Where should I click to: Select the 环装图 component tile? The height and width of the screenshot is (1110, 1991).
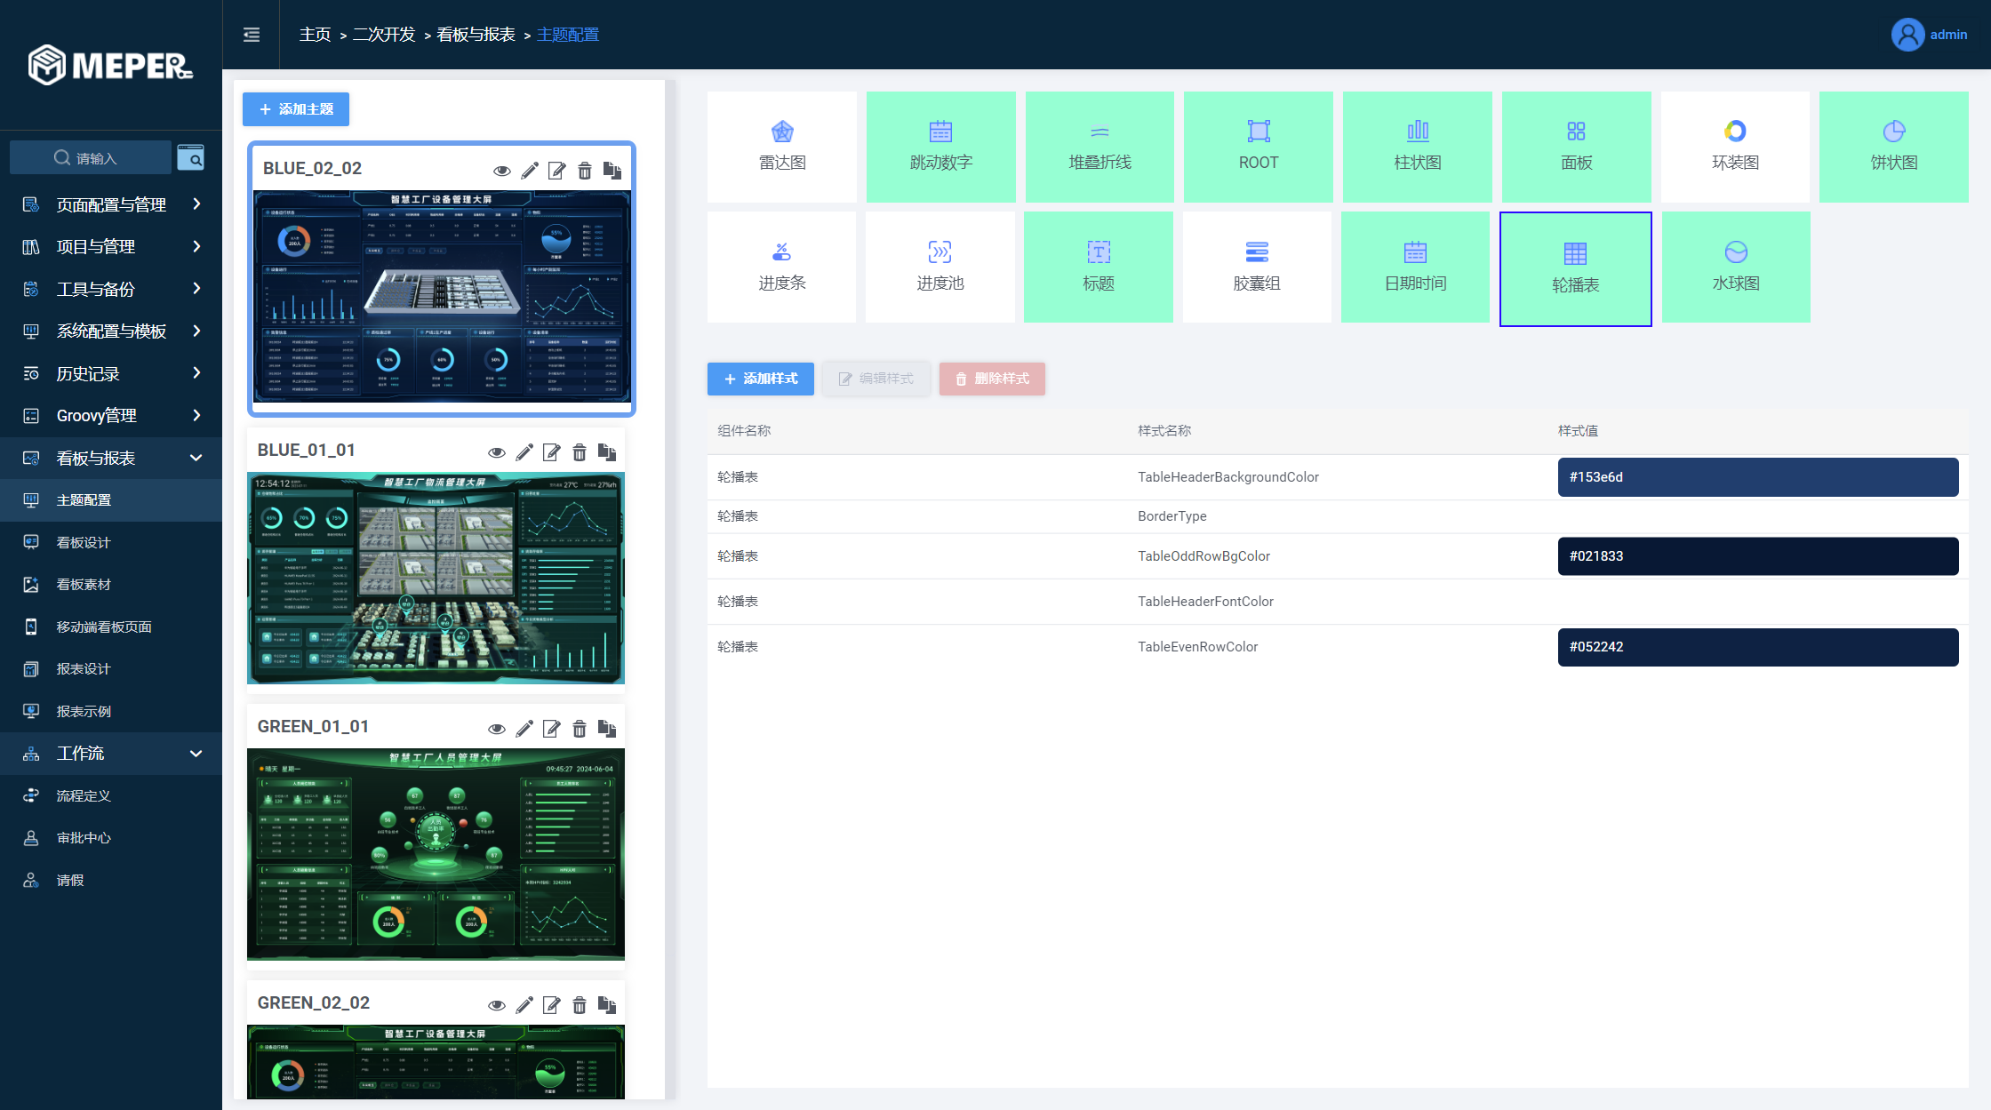click(x=1735, y=147)
